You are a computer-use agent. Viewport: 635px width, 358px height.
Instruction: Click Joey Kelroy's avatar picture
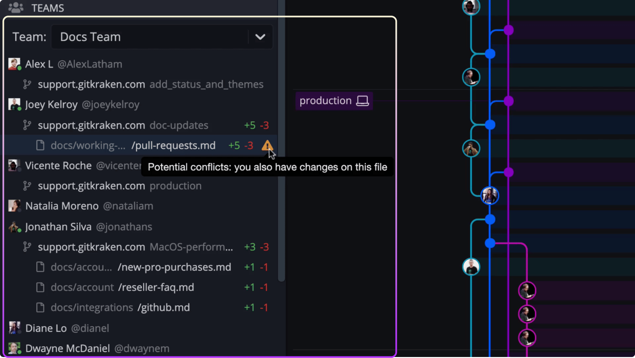[x=14, y=104]
